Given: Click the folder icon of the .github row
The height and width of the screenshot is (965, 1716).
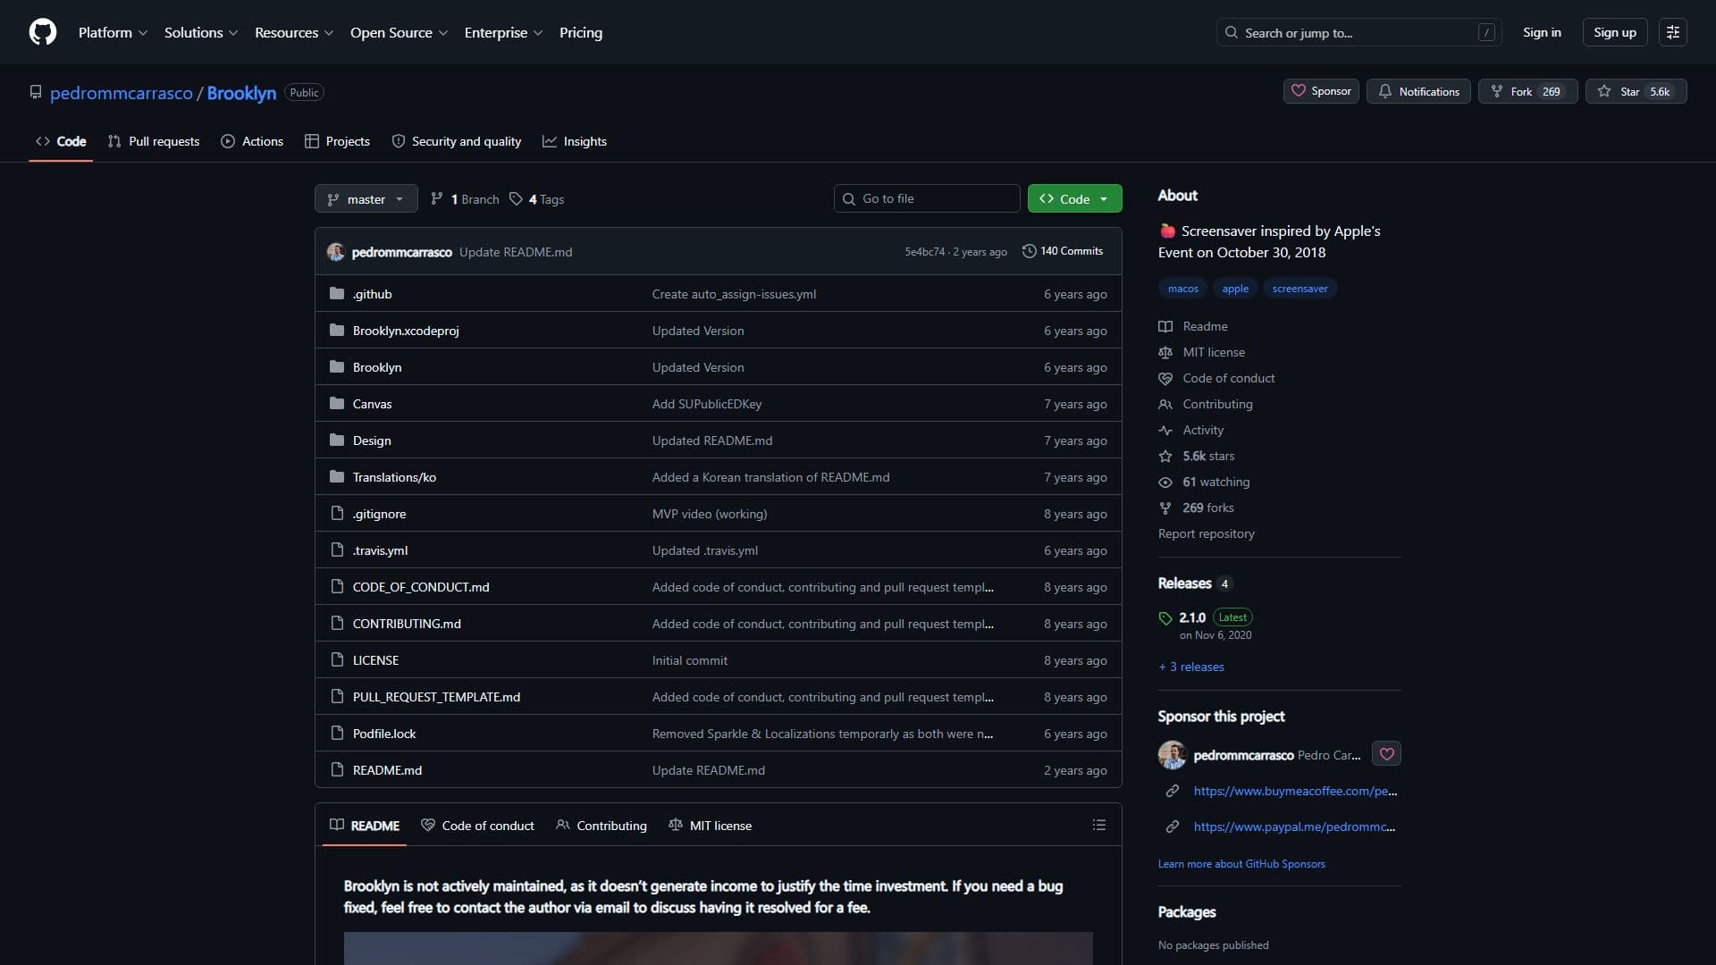Looking at the screenshot, I should pyautogui.click(x=337, y=294).
